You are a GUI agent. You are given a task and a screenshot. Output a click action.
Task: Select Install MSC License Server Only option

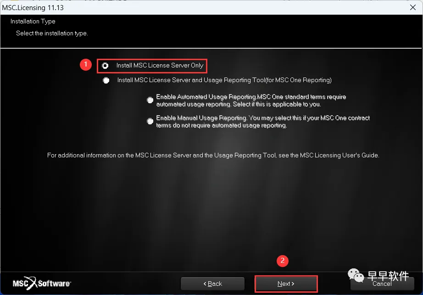(x=105, y=66)
